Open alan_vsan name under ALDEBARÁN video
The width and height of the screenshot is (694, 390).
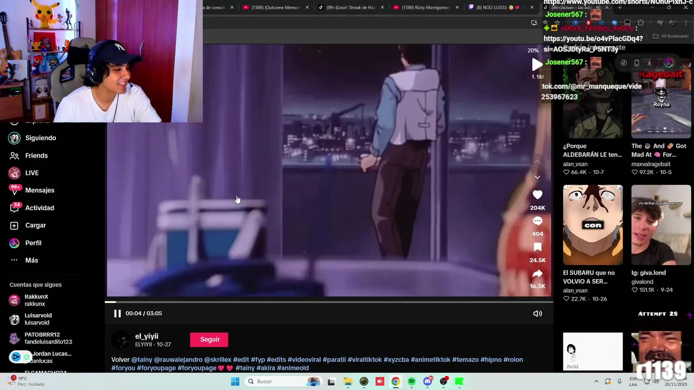[575, 164]
